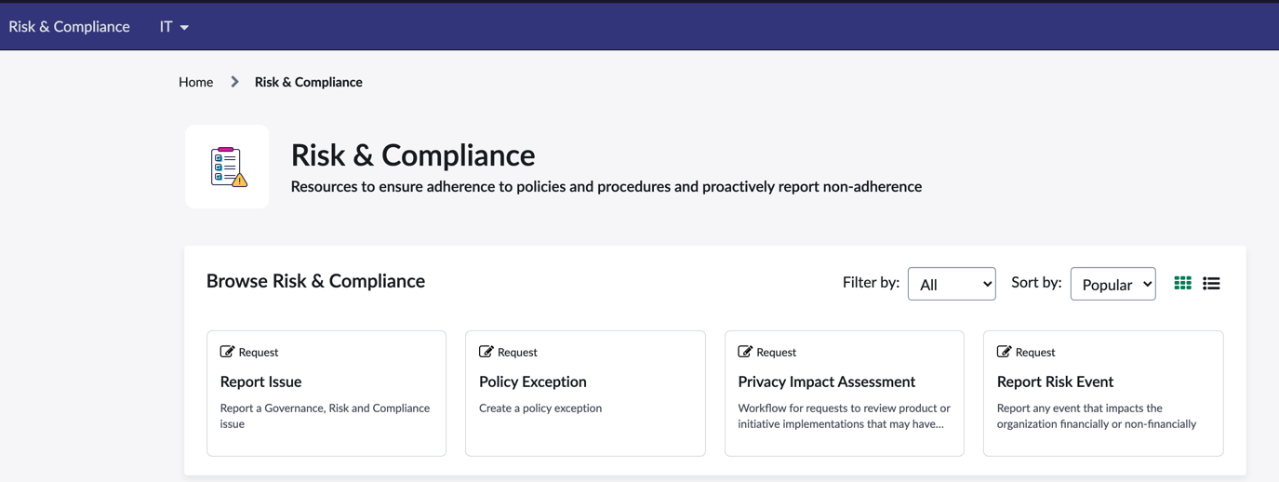Switch to list view icon

[1211, 283]
